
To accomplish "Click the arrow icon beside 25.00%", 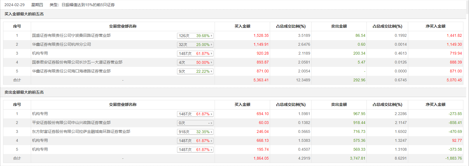I will tap(212, 45).
